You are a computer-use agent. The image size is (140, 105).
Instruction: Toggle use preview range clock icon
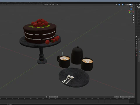[x=120, y=97]
